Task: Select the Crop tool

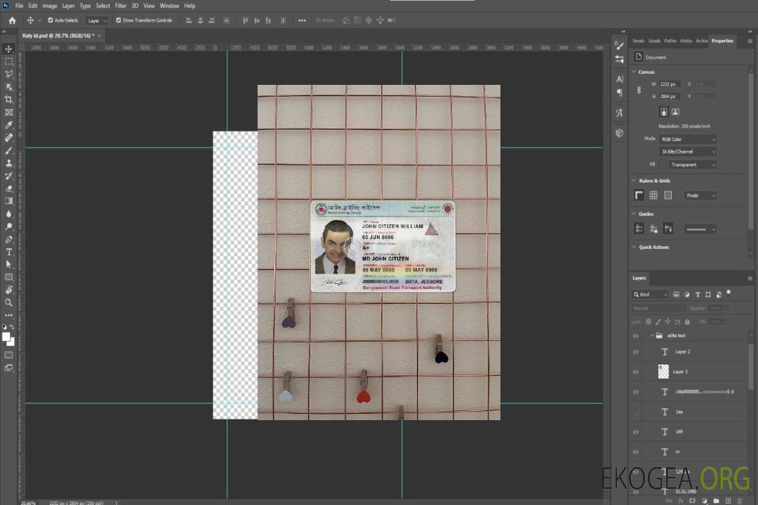Action: 8,100
